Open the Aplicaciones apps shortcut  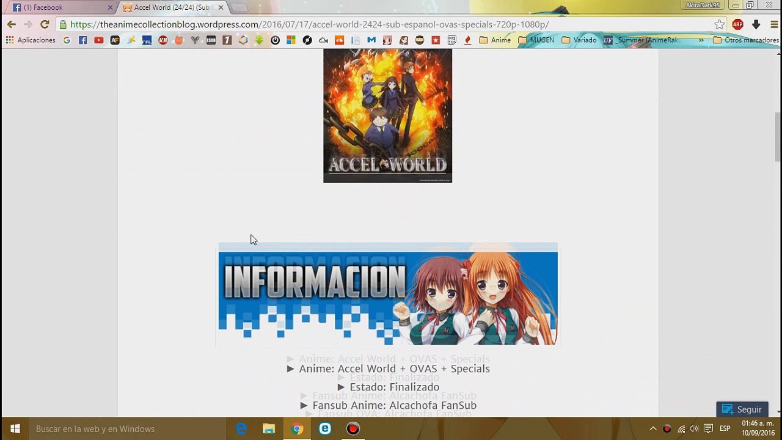point(31,40)
